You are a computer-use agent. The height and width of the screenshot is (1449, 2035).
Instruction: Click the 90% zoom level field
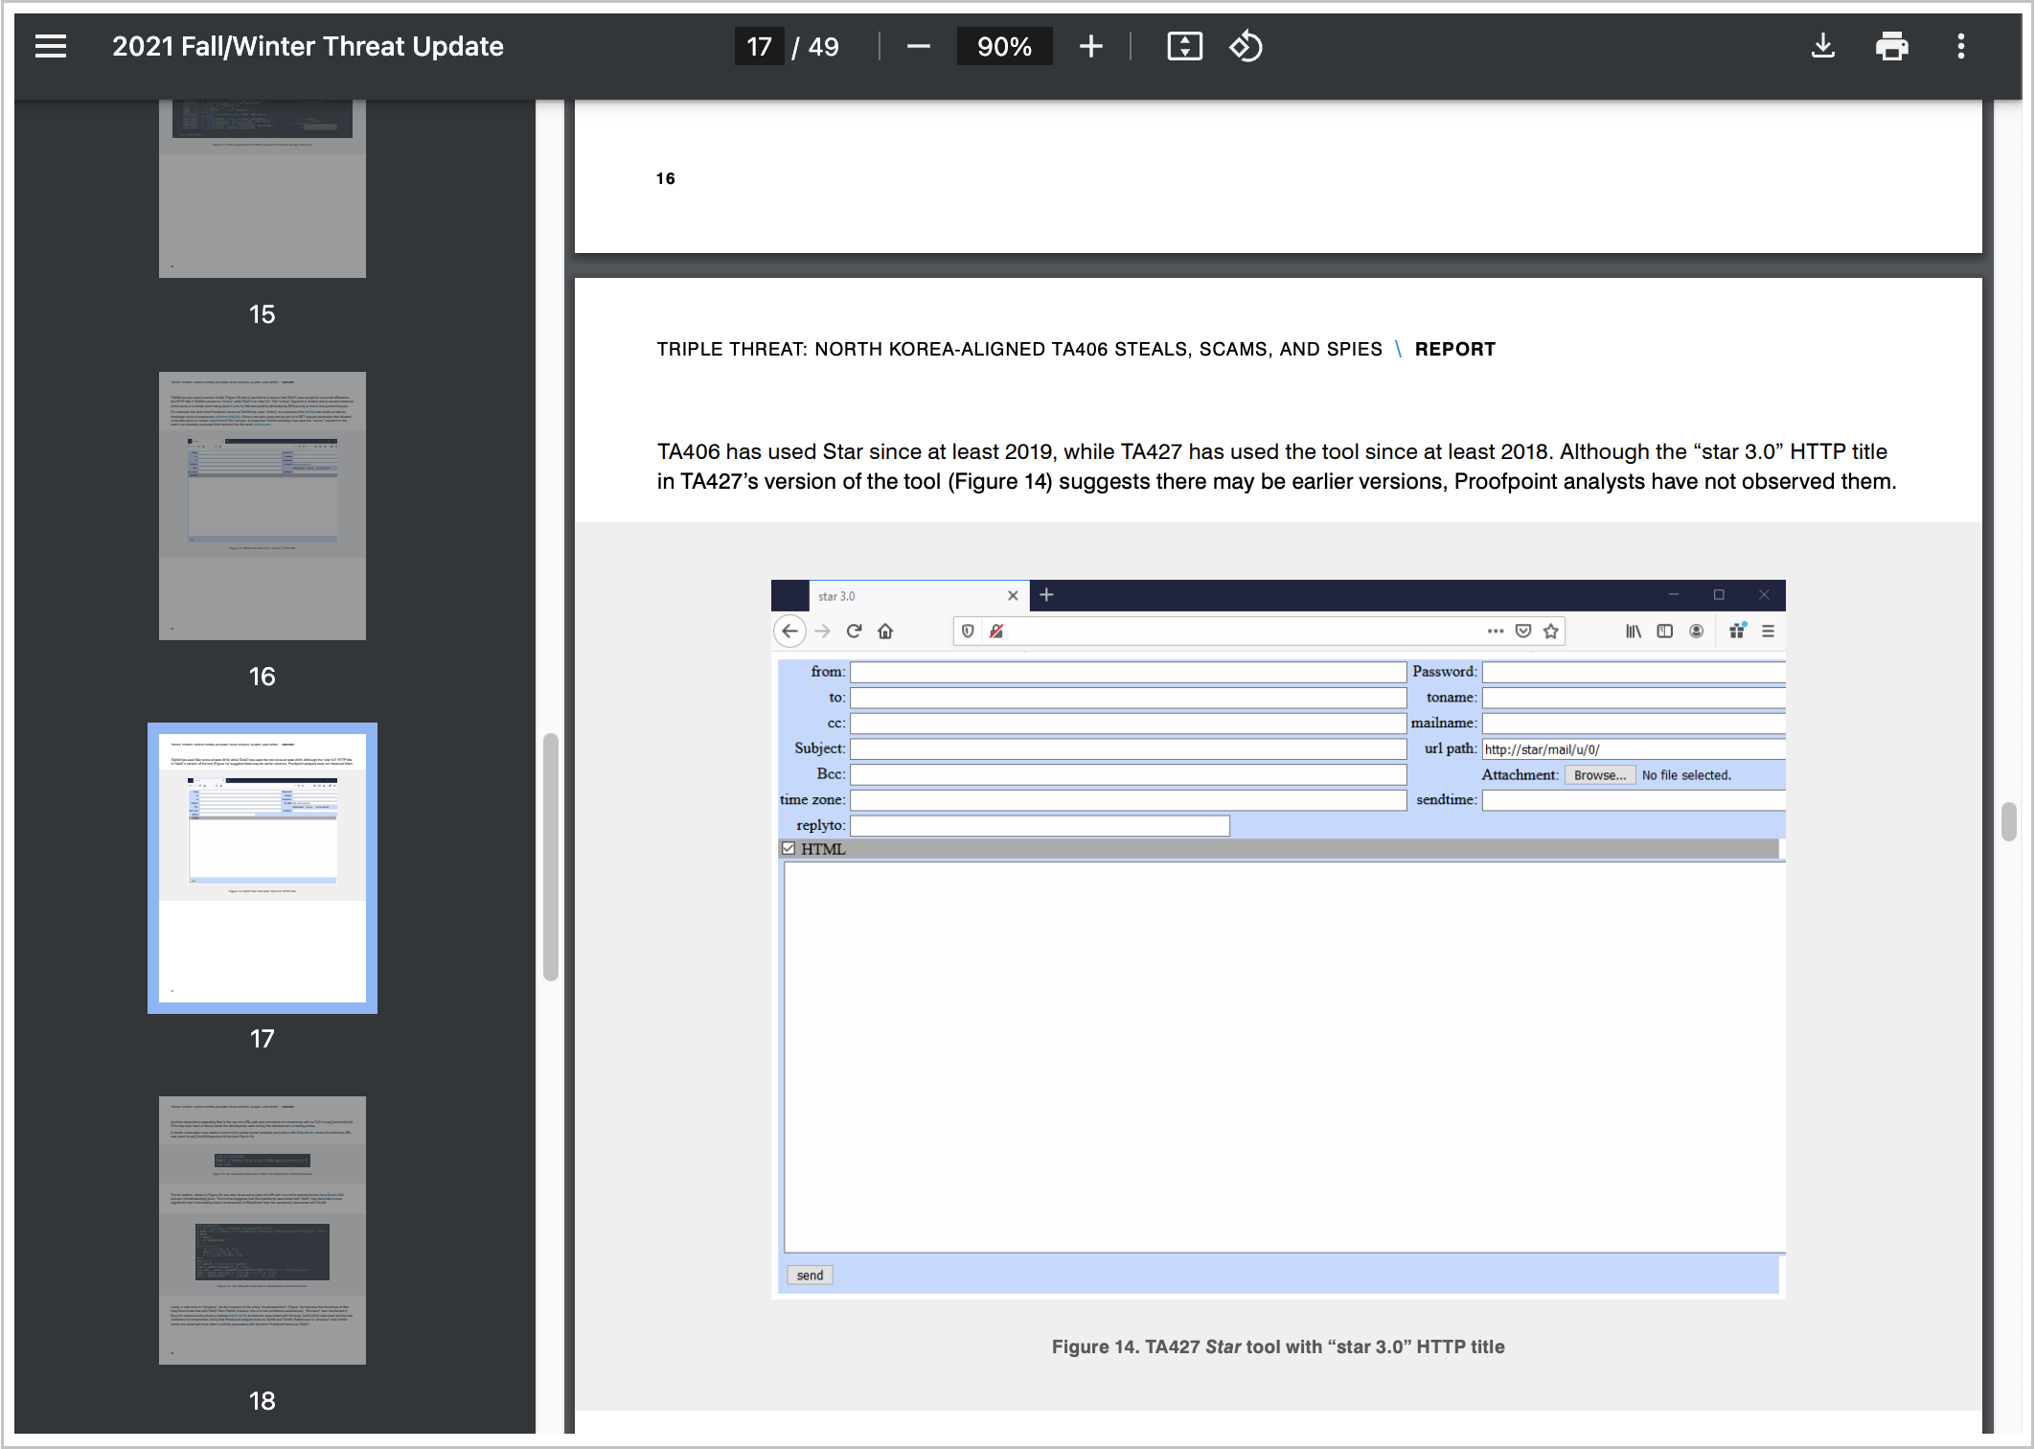point(1004,46)
